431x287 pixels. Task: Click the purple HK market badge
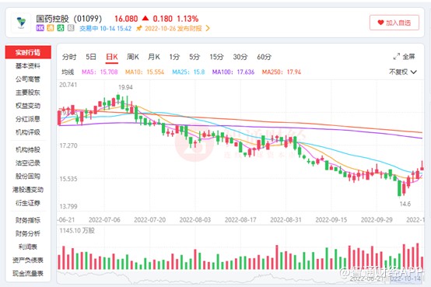[40, 28]
